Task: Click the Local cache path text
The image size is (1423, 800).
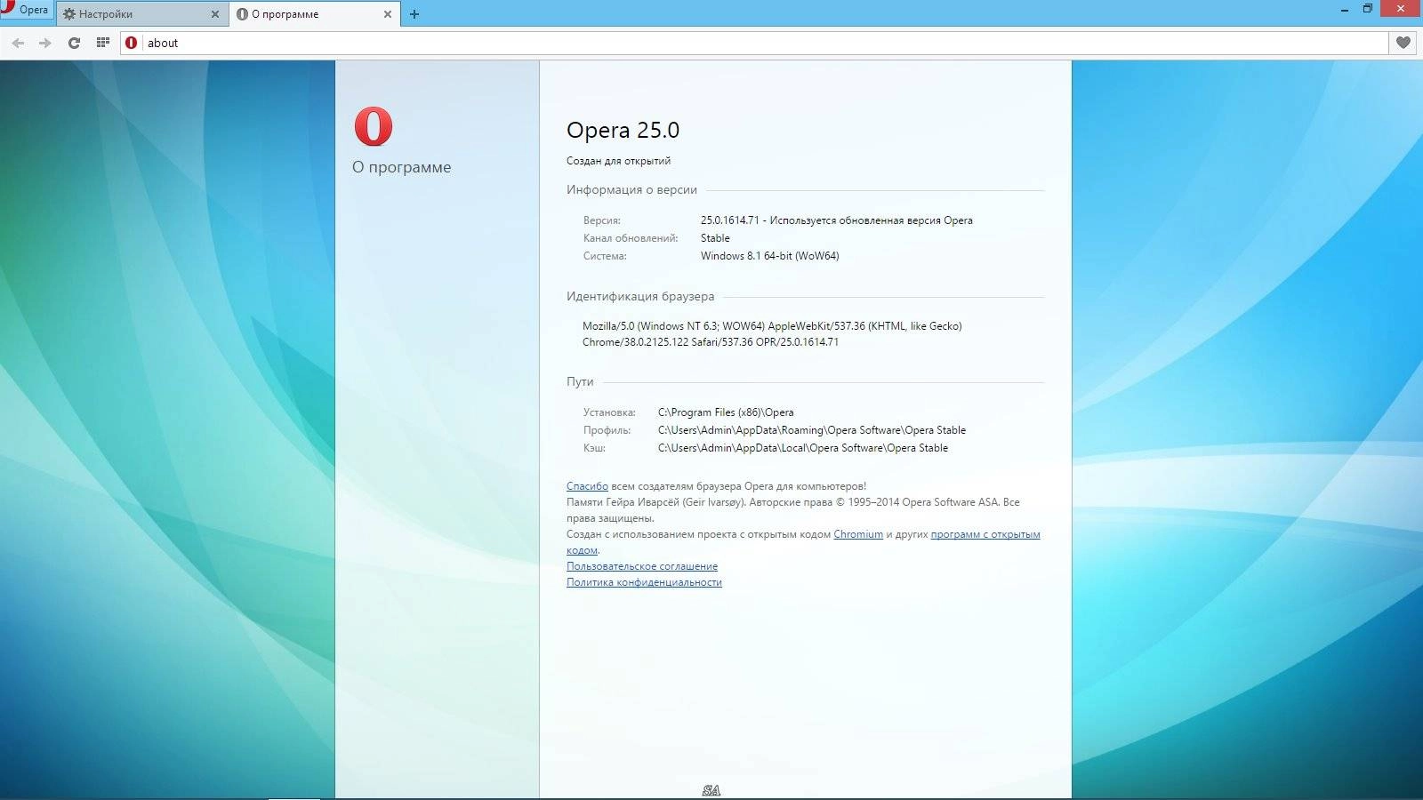Action: (803, 448)
